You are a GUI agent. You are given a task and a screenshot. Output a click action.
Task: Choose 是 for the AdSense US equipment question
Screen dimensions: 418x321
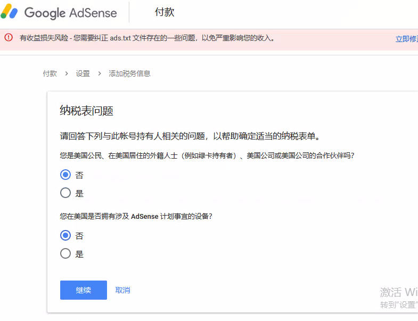65,253
